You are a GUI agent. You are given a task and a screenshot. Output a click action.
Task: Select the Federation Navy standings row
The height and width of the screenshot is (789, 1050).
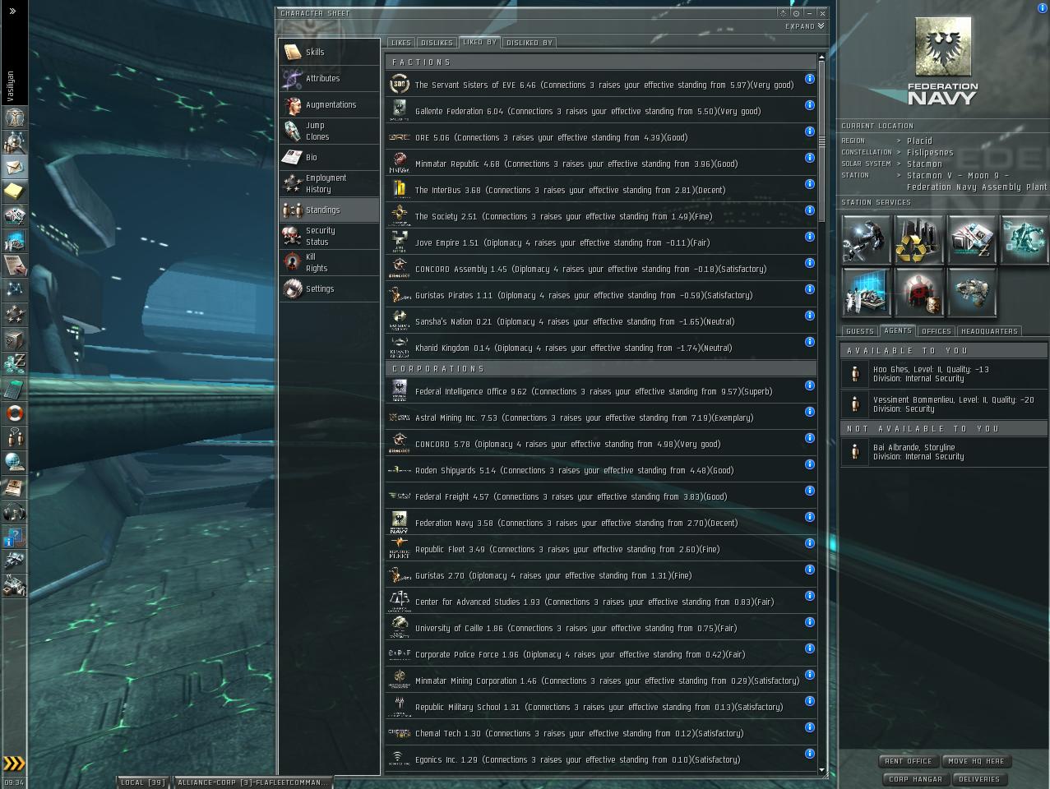tap(601, 523)
